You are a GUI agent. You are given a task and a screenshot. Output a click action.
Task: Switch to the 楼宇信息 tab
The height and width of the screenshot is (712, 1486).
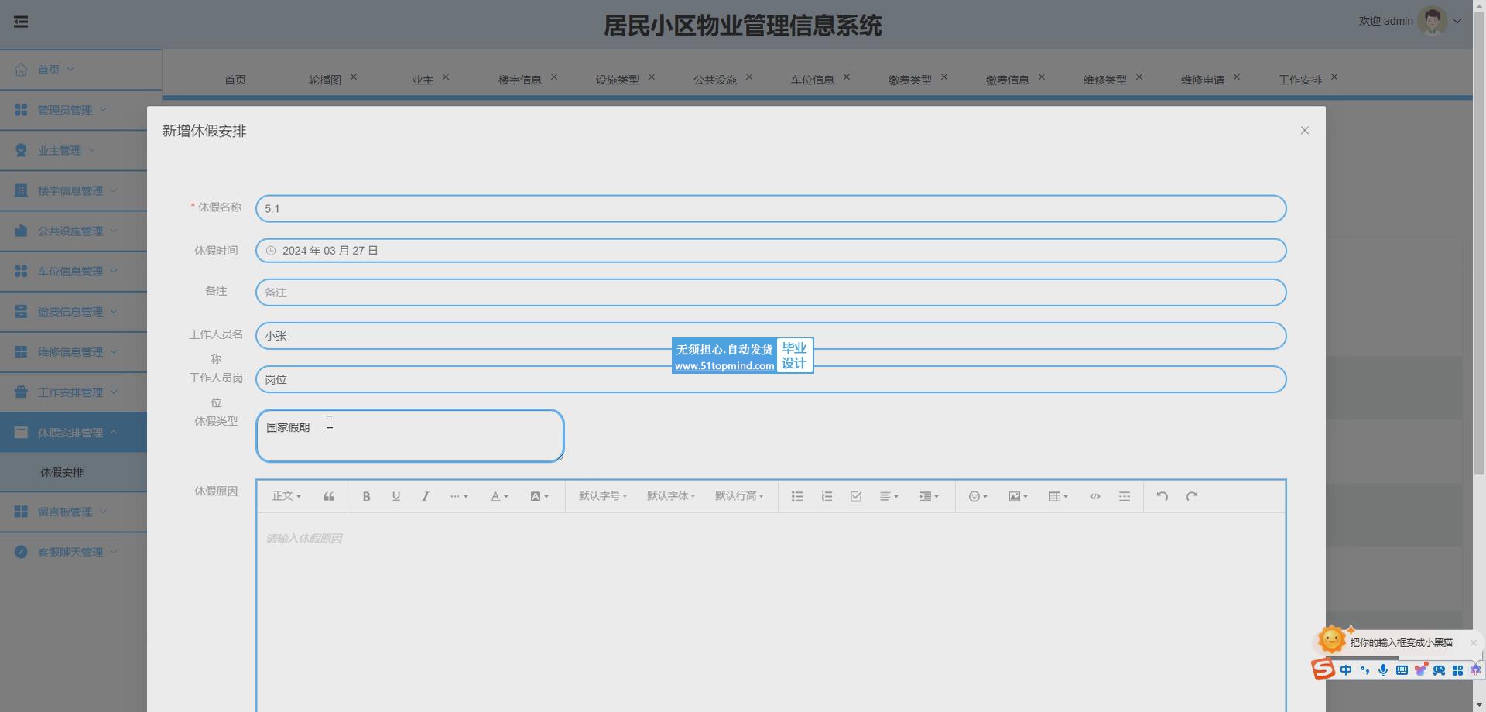click(x=520, y=80)
